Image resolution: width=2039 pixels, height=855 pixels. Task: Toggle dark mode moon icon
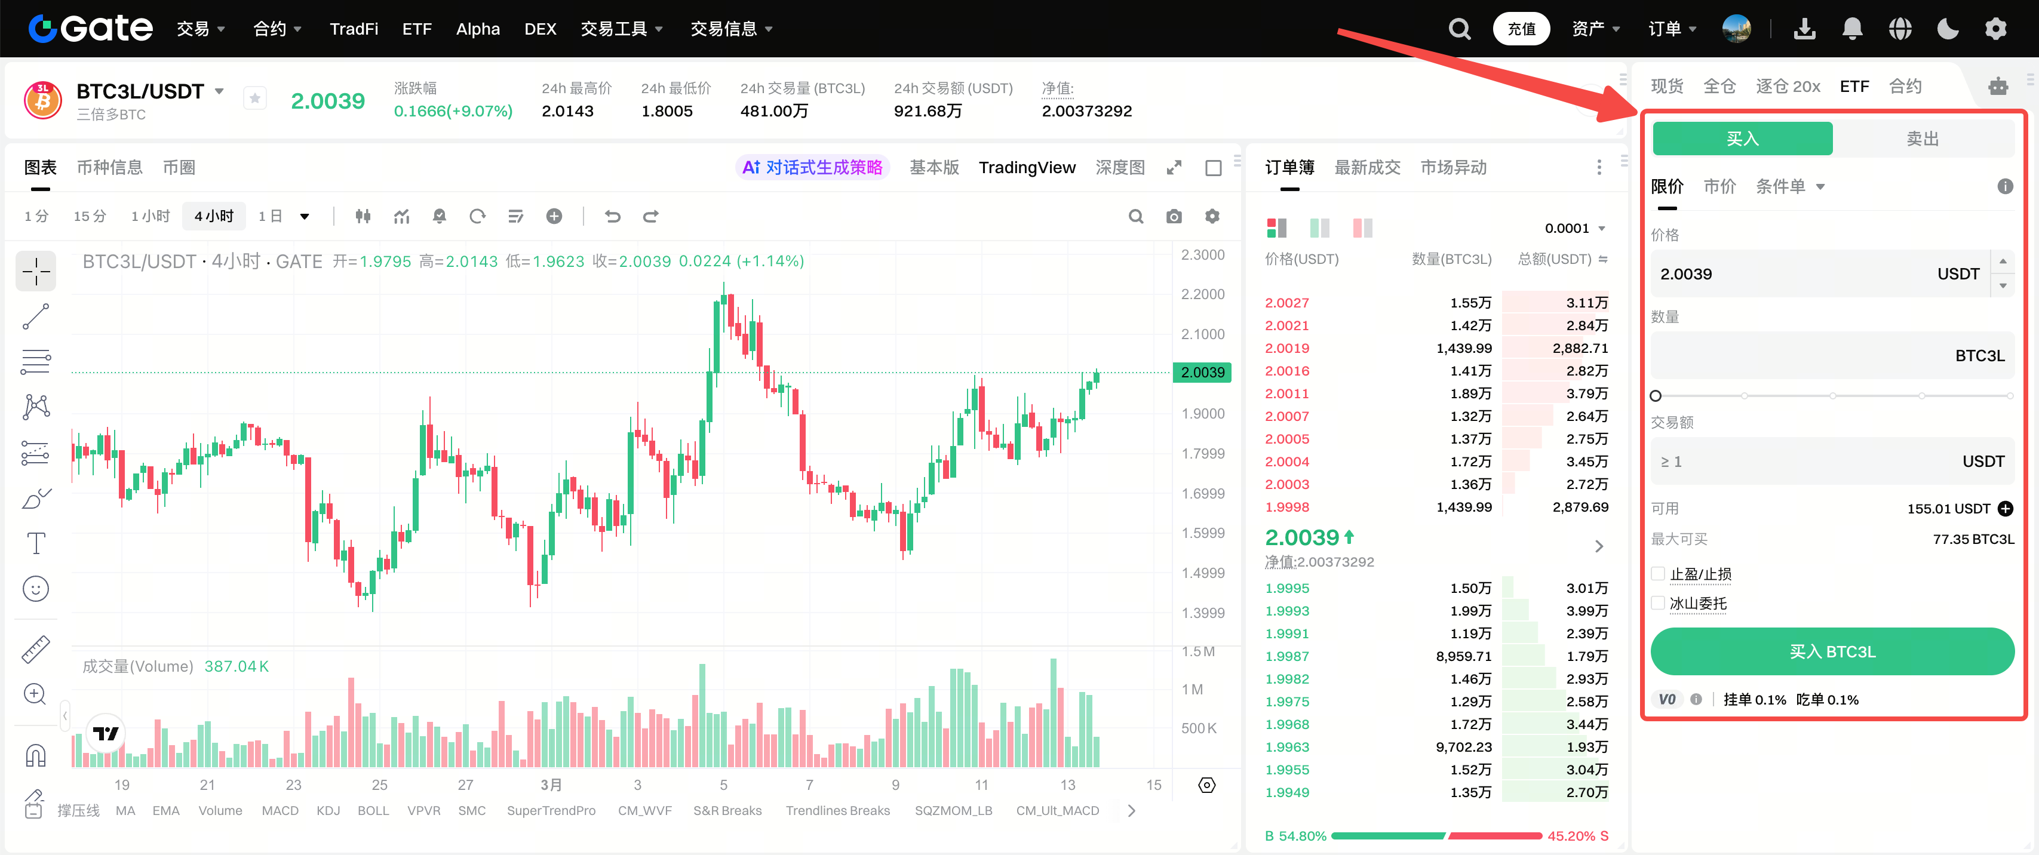click(x=1947, y=29)
